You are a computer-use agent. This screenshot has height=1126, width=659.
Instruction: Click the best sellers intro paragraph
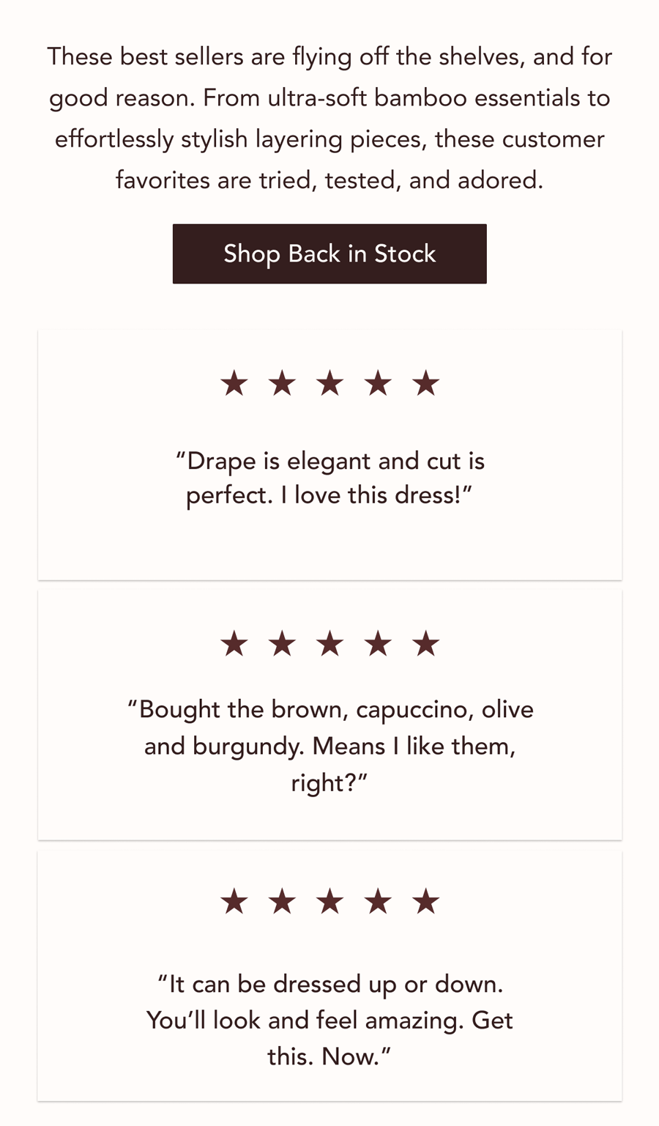click(x=329, y=118)
